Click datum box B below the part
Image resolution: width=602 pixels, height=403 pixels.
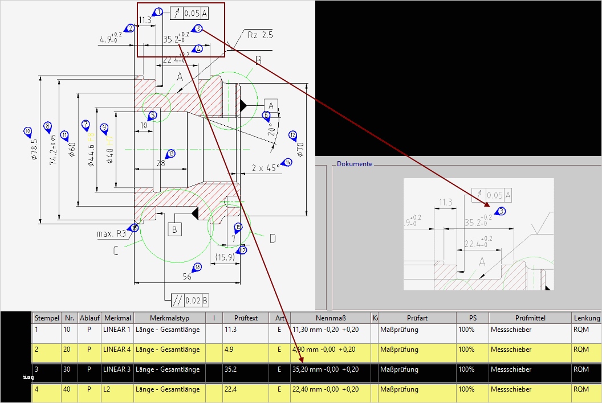(x=174, y=229)
